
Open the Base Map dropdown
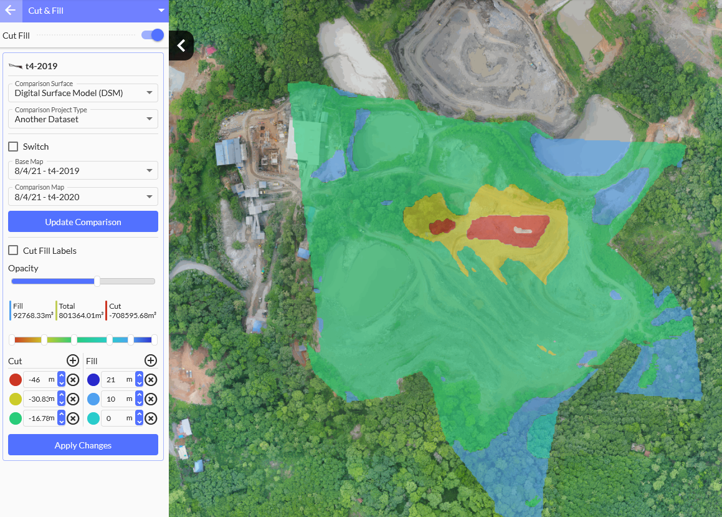[x=83, y=170]
